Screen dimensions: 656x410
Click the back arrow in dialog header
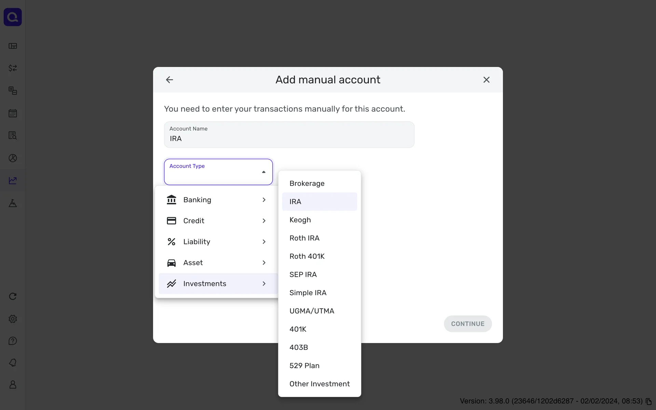pos(169,80)
